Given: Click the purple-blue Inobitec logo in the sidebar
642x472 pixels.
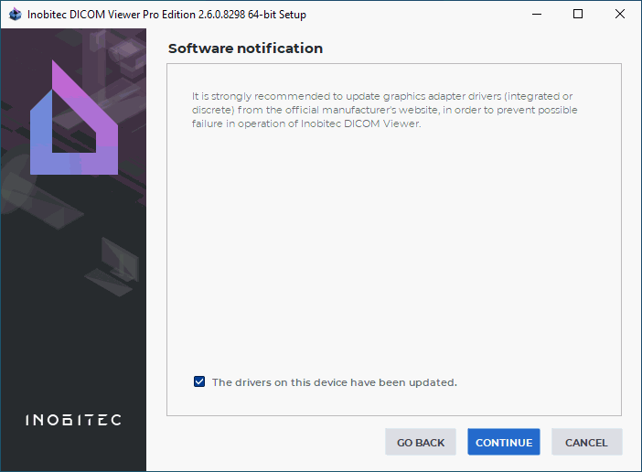Looking at the screenshot, I should (x=73, y=119).
